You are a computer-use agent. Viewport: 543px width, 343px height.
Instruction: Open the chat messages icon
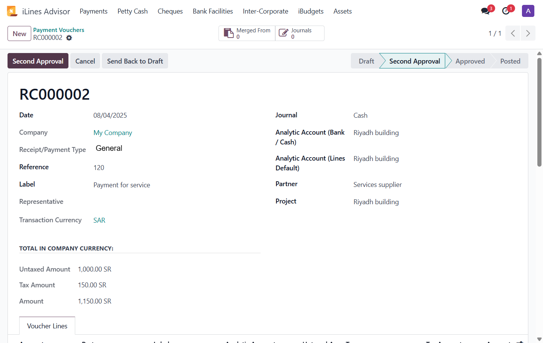pos(485,11)
